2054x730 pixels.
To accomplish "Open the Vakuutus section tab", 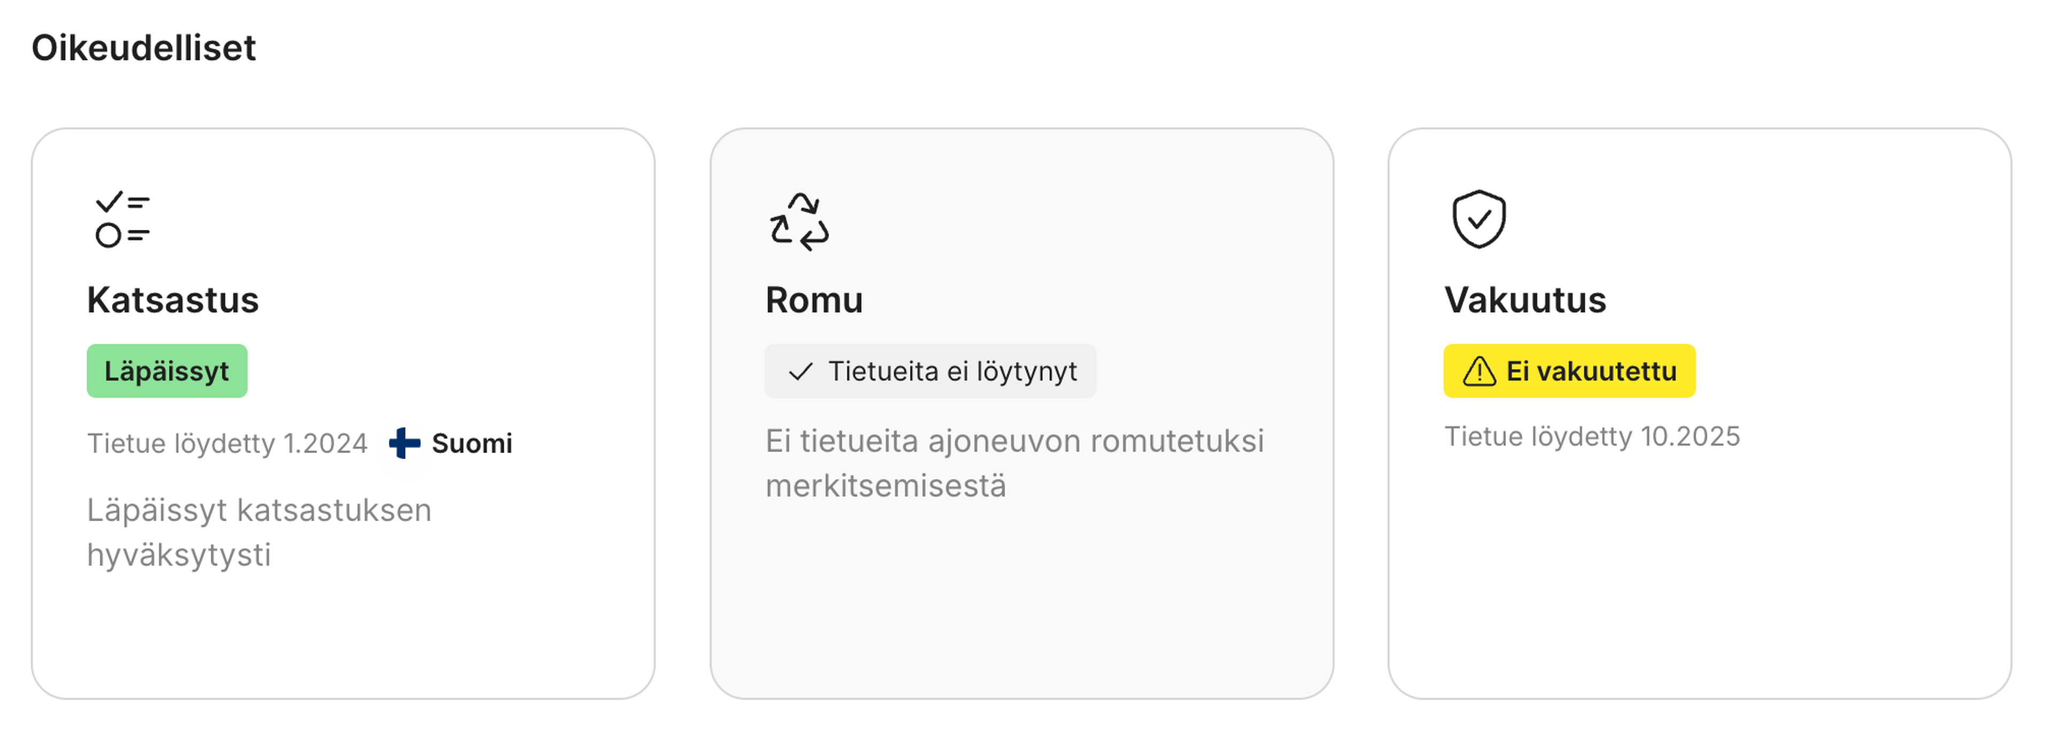I will pos(1526,300).
